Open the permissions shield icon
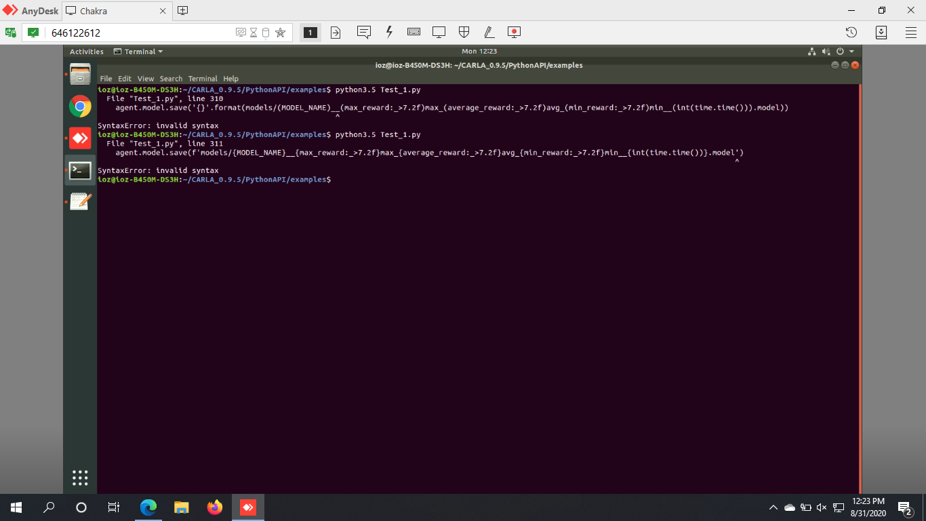The height and width of the screenshot is (521, 926). pyautogui.click(x=464, y=32)
